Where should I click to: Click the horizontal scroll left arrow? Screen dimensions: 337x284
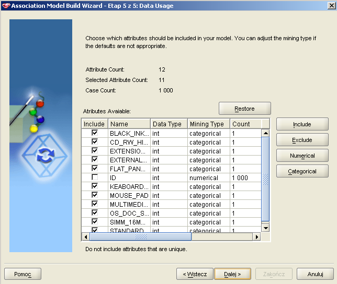[x=86, y=237]
